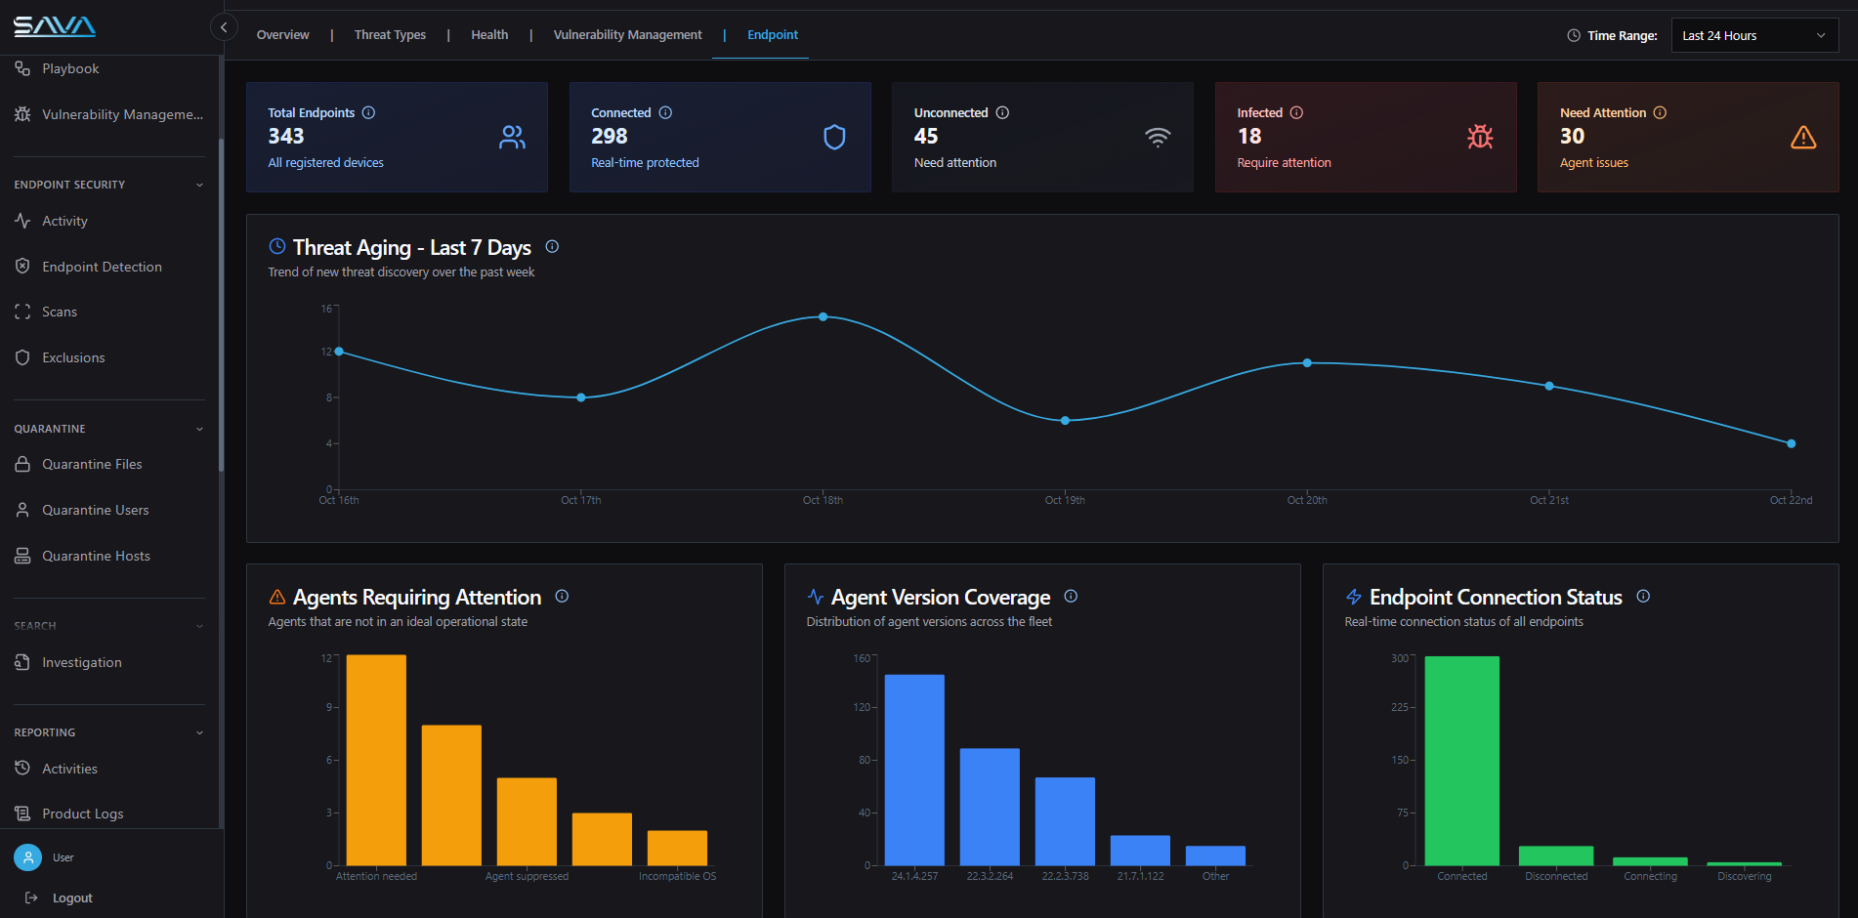Click the Oct 18th peak data point
Image resolution: width=1858 pixels, height=918 pixels.
point(823,316)
